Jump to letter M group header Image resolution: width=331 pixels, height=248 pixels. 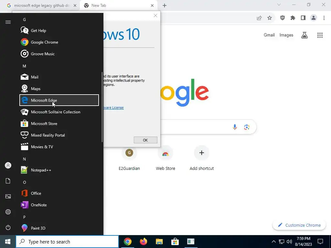(25, 66)
